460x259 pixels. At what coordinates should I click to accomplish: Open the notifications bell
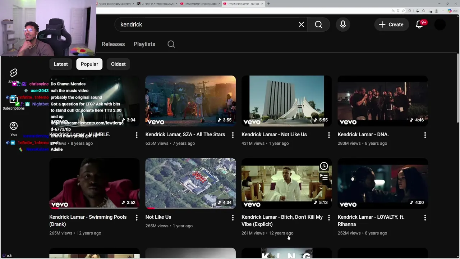pos(419,24)
